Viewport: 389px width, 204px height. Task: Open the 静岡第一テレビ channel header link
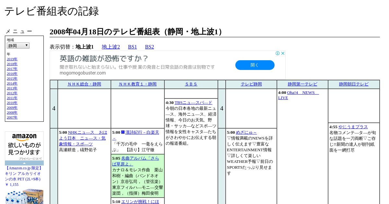(x=302, y=84)
